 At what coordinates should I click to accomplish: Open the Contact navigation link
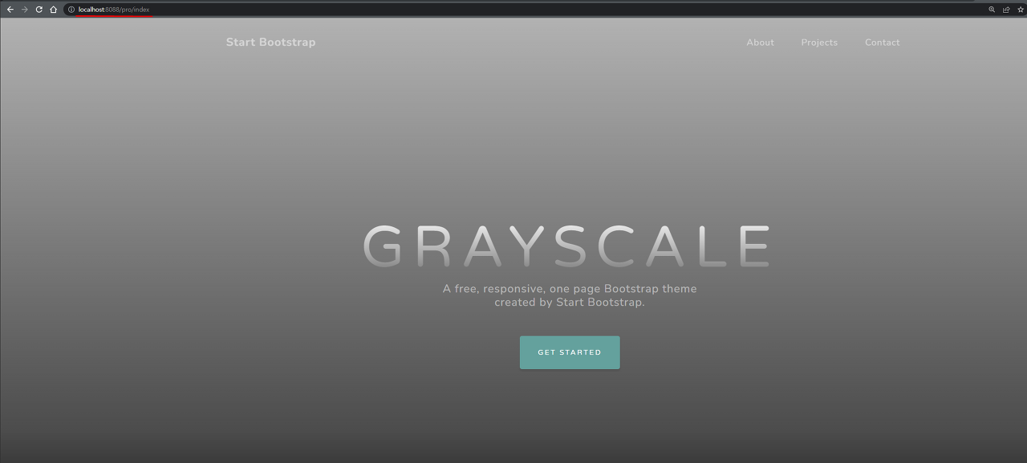[882, 43]
